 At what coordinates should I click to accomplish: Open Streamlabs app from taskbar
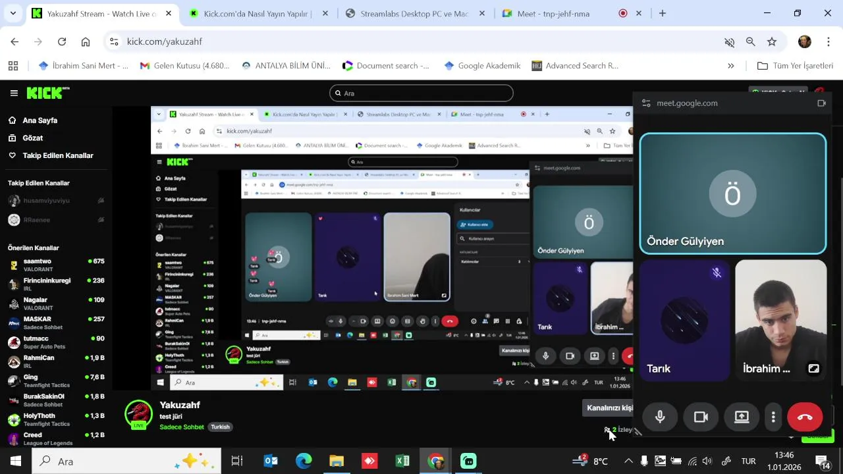click(x=468, y=461)
